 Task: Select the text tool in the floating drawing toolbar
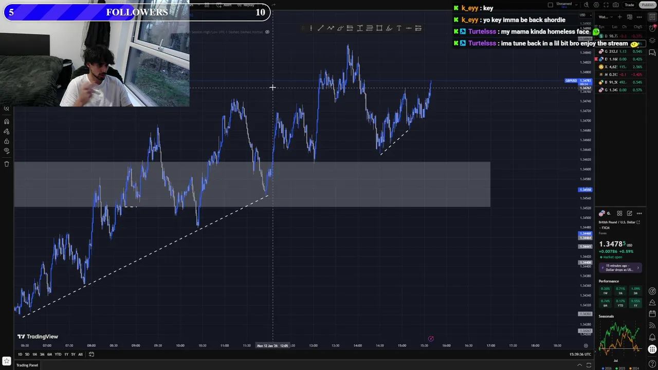click(399, 28)
